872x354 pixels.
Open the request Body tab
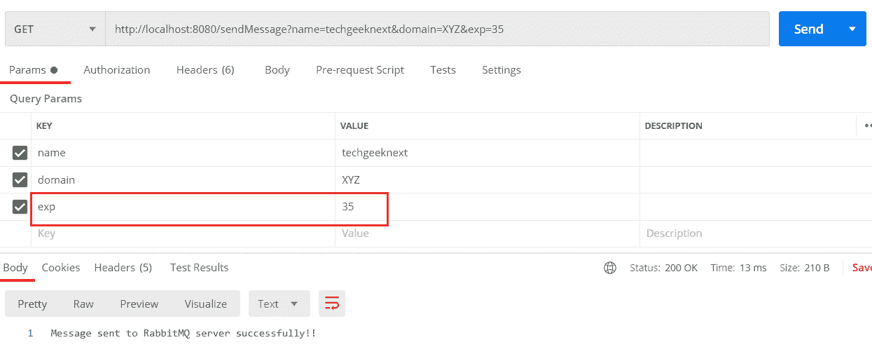(x=277, y=70)
